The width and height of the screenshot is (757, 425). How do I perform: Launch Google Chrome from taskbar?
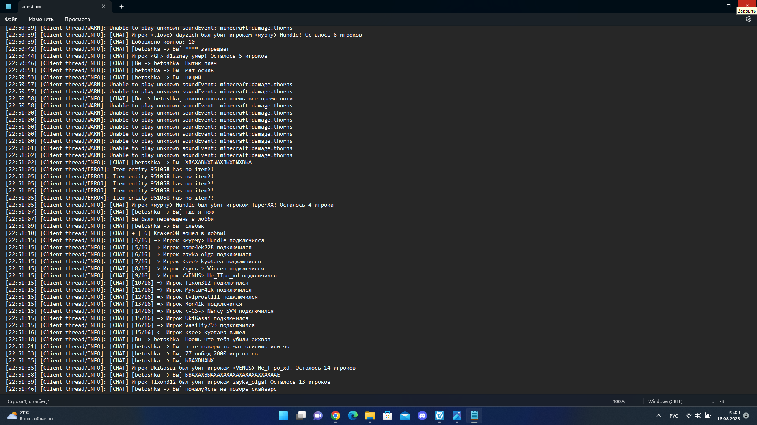click(336, 416)
